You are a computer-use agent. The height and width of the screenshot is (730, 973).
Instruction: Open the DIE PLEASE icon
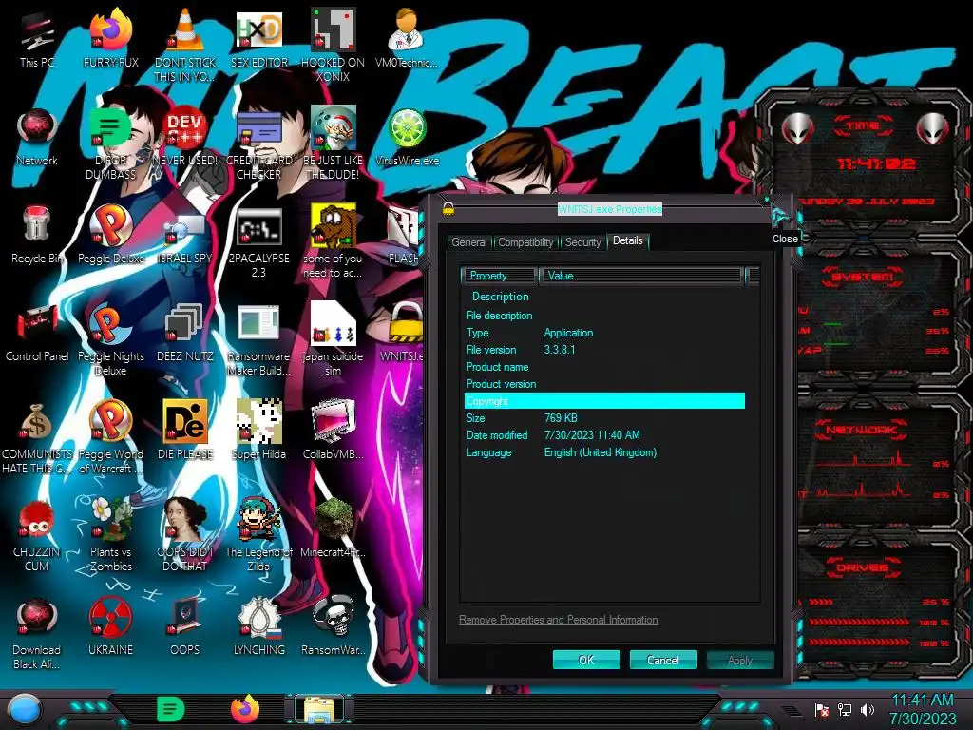(184, 431)
